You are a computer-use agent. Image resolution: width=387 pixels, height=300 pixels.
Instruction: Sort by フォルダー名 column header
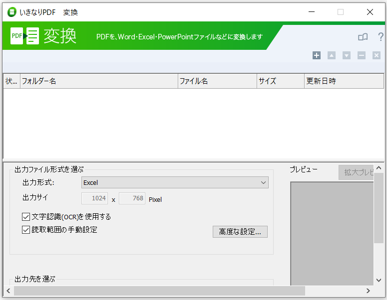[x=99, y=81]
